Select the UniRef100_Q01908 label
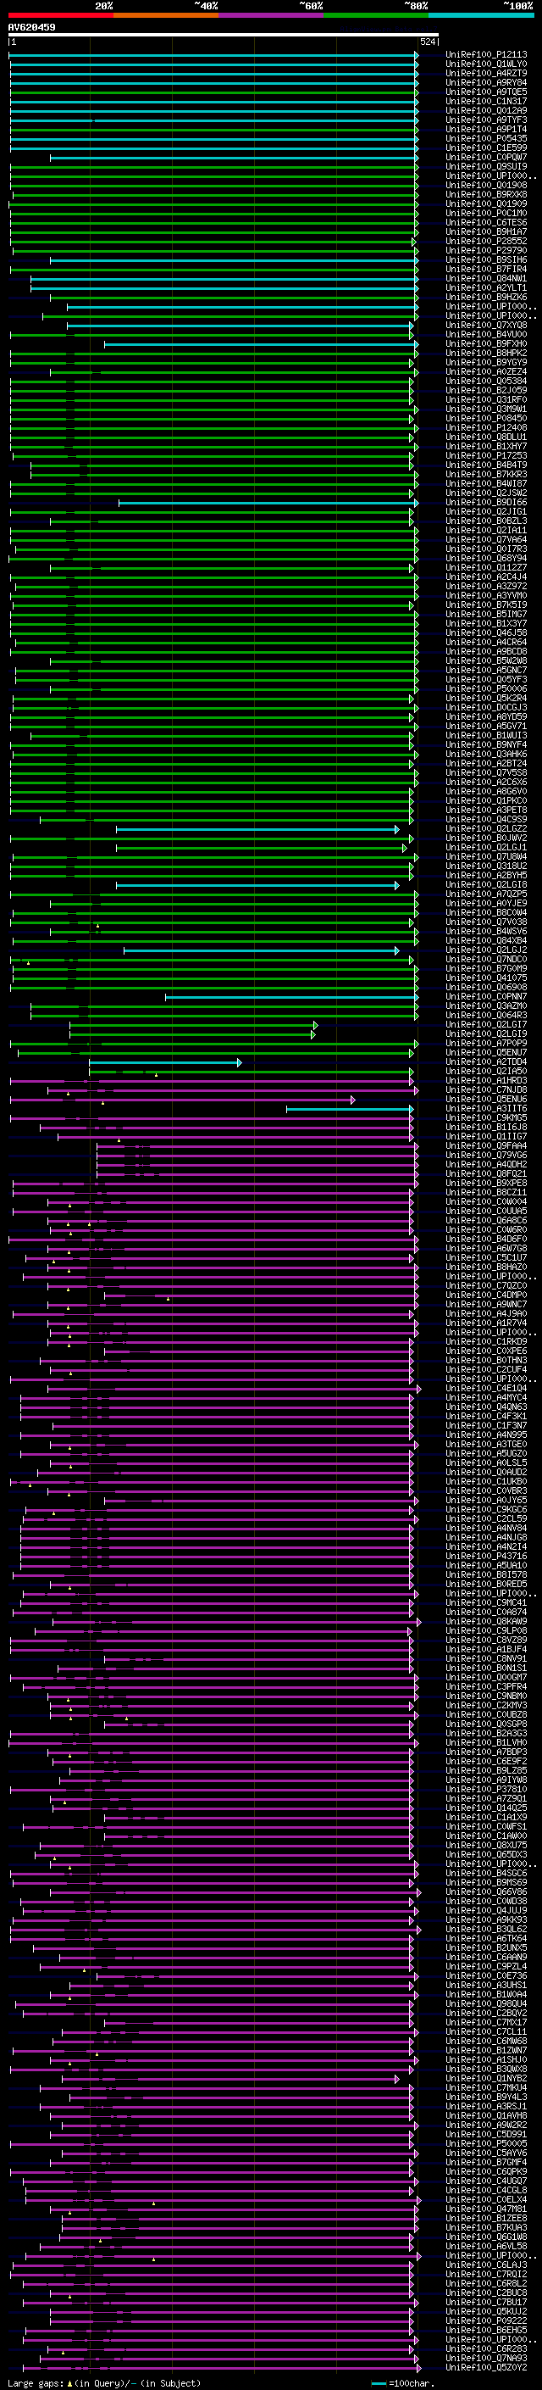 [x=486, y=186]
